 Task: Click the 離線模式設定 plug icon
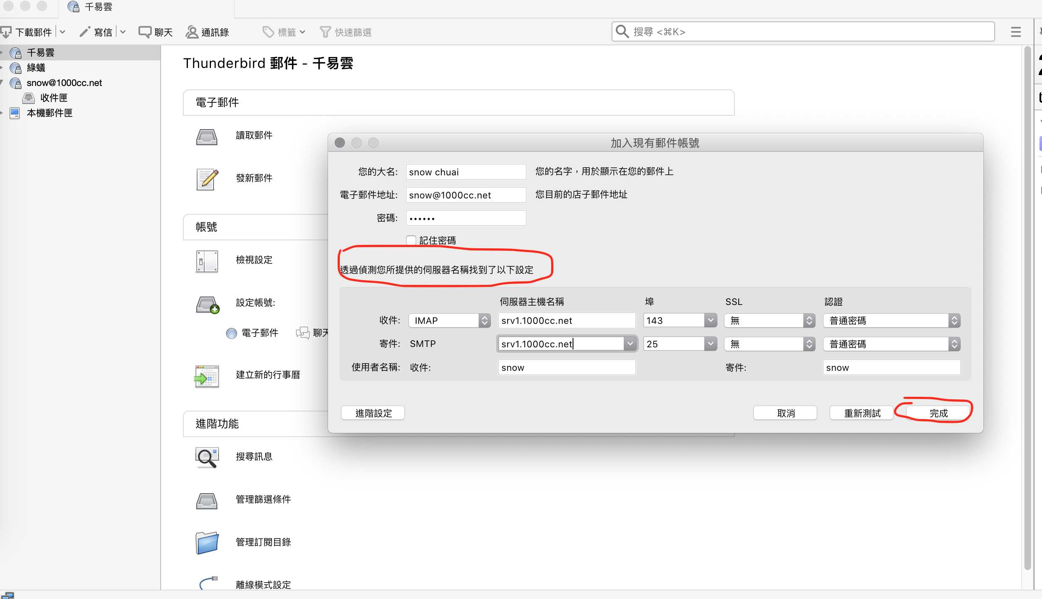tap(208, 583)
